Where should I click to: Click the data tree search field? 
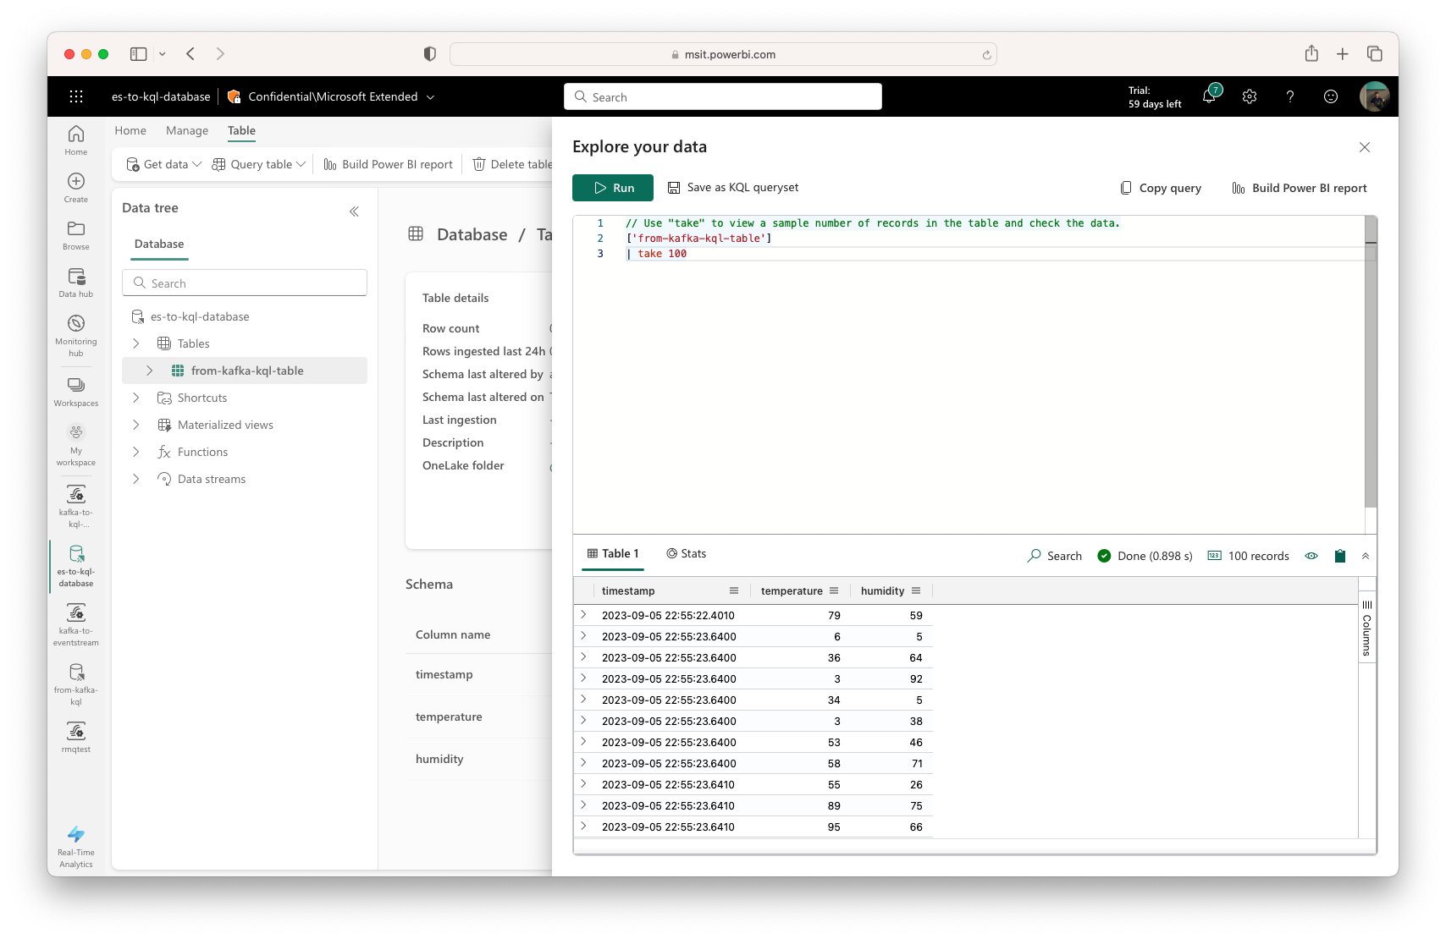[x=244, y=283]
